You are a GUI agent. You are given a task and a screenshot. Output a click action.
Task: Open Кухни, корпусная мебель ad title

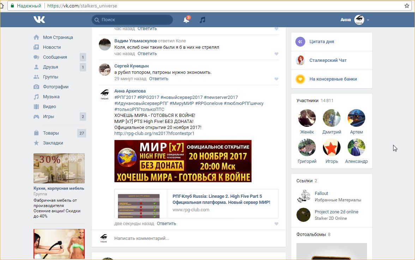pos(59,188)
